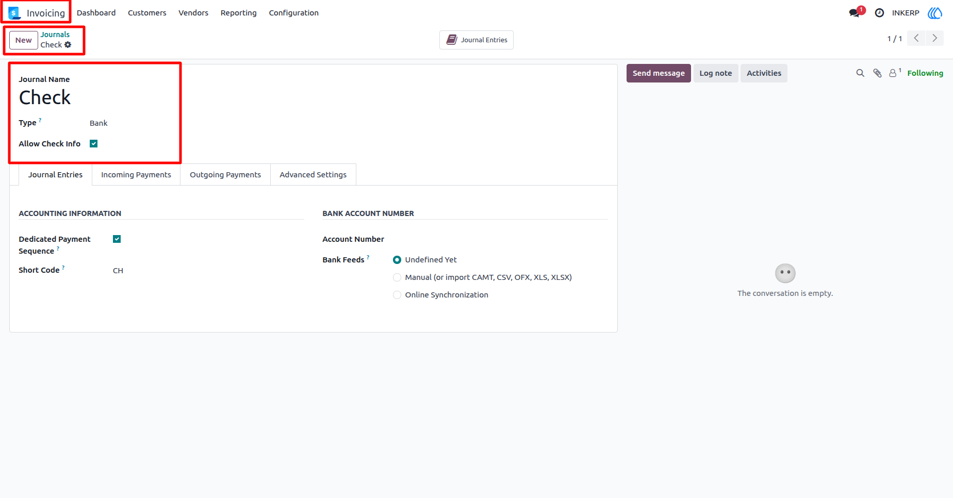
Task: Open the Reporting menu
Action: click(239, 13)
